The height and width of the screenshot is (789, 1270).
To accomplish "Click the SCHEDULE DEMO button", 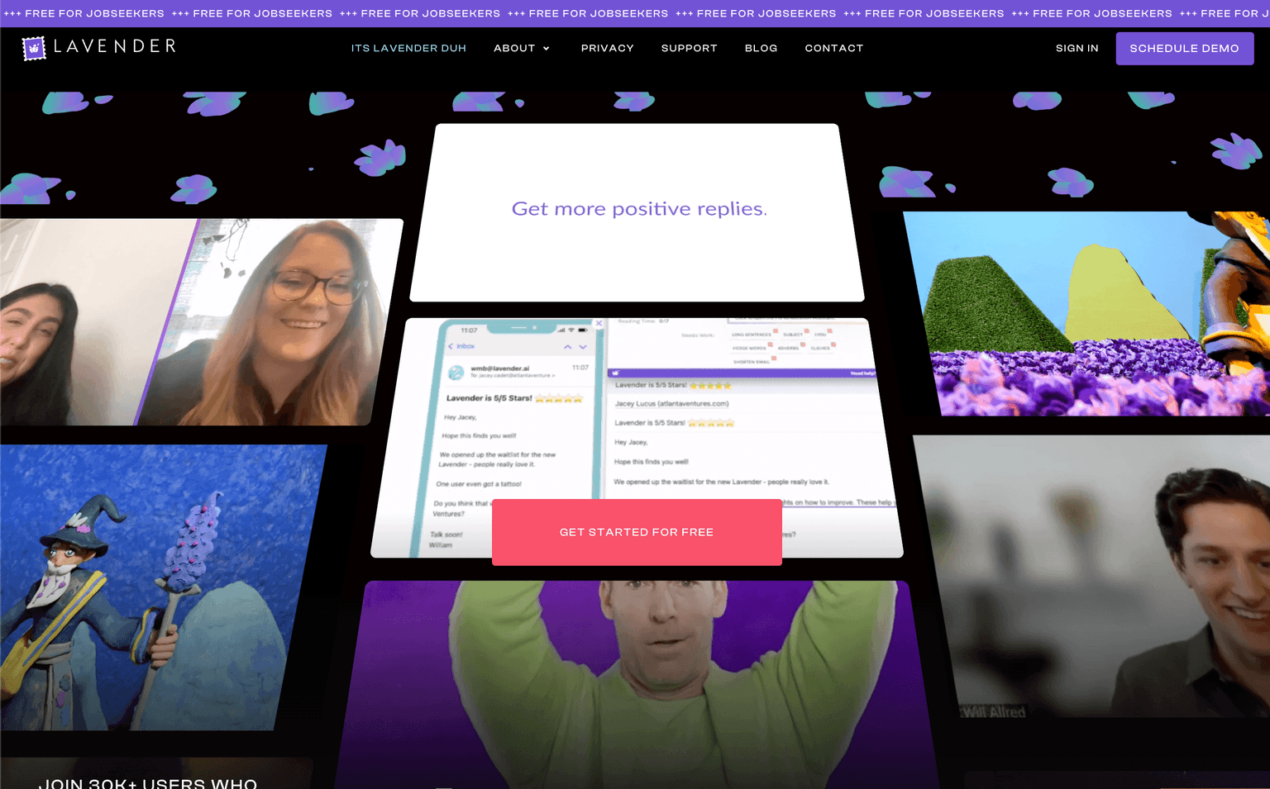I will (1185, 49).
